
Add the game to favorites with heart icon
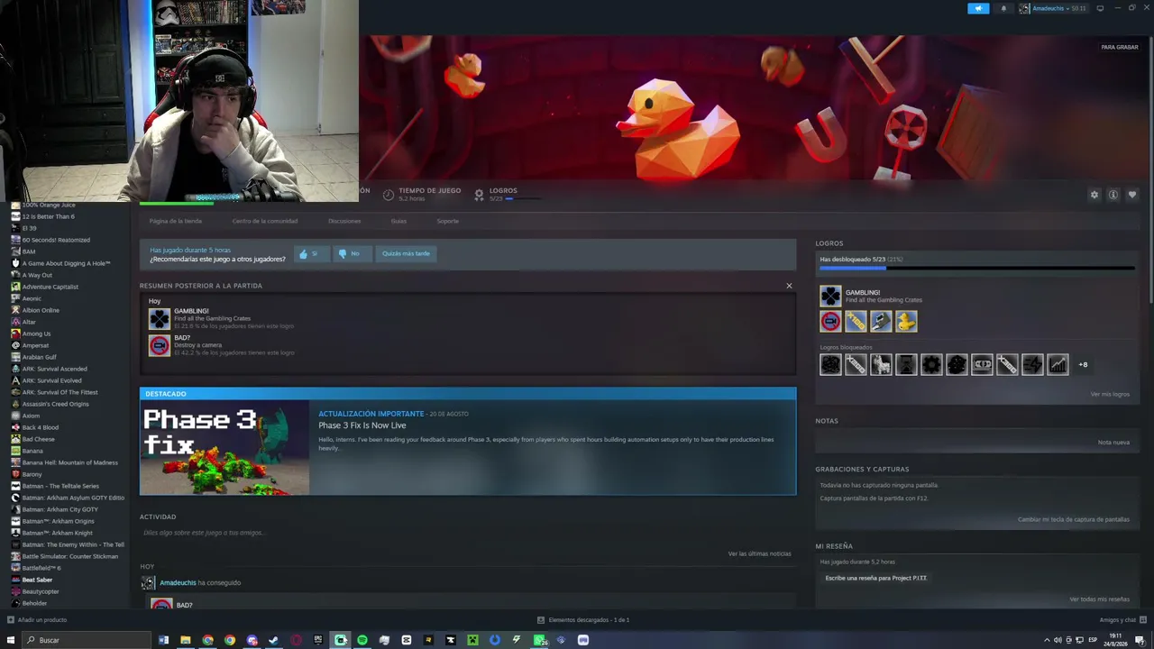[x=1132, y=195]
